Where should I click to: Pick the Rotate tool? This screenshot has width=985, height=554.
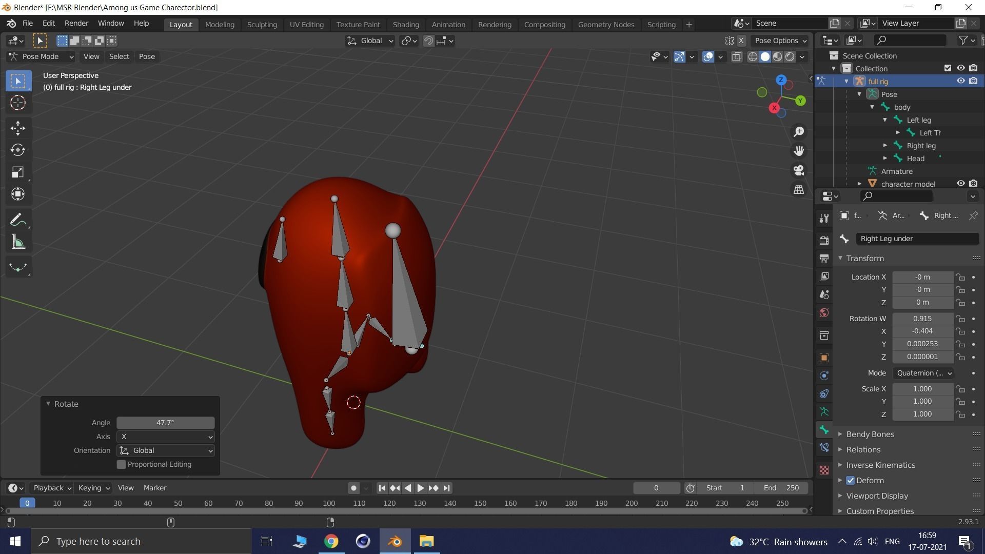click(18, 150)
